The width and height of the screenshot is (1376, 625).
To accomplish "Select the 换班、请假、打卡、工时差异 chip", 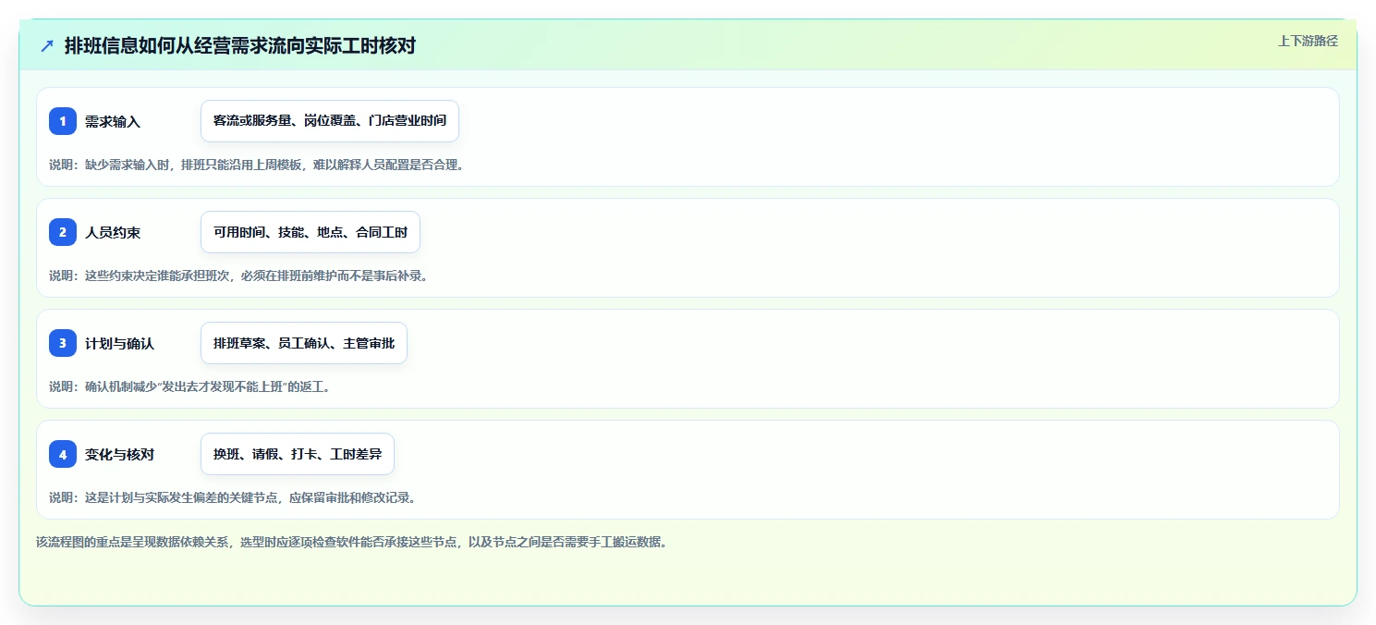I will 298,454.
